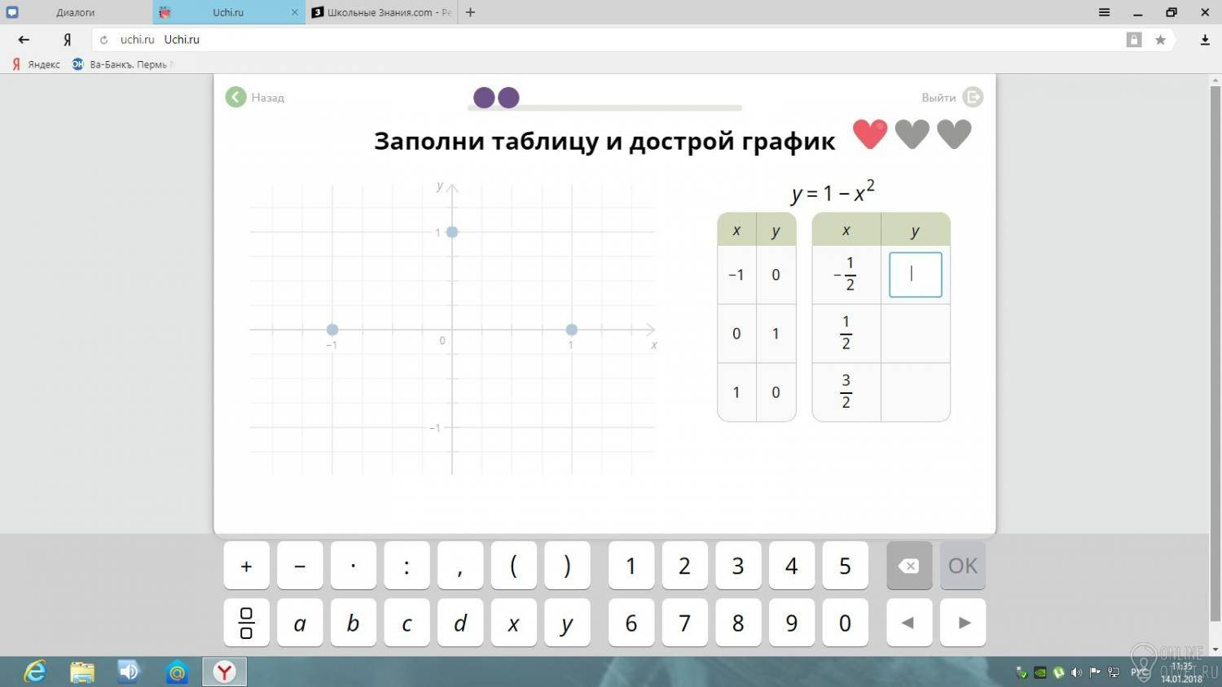
Task: Switch to the Диалоги tab
Action: click(76, 12)
